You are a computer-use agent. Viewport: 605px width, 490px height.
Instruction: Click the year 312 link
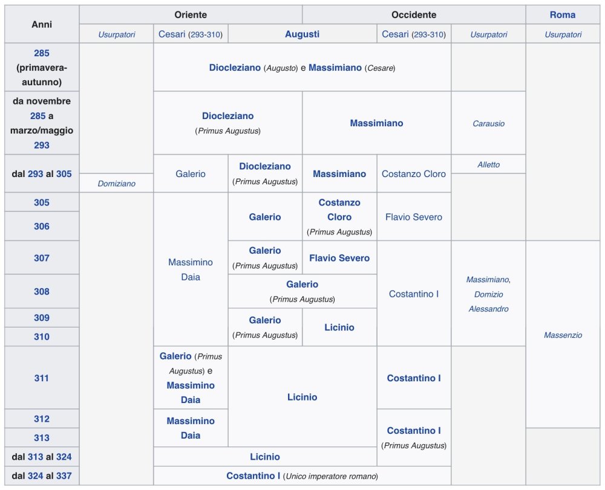[42, 419]
